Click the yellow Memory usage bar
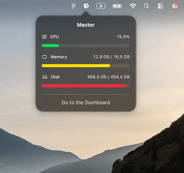 point(76,65)
